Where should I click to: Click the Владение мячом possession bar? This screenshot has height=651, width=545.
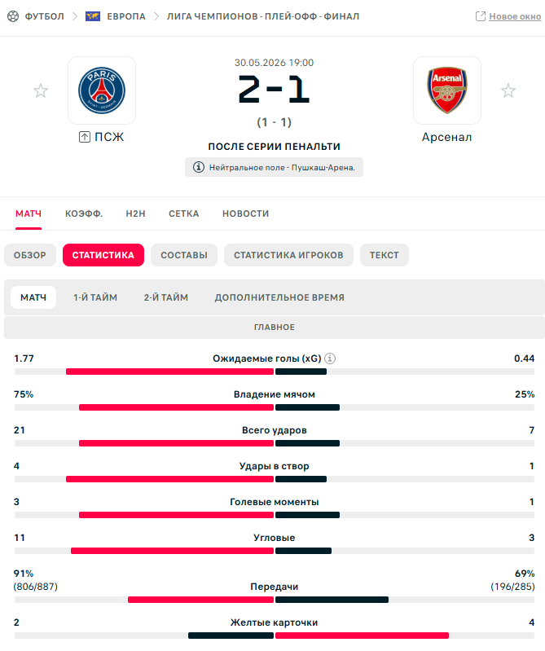point(275,407)
